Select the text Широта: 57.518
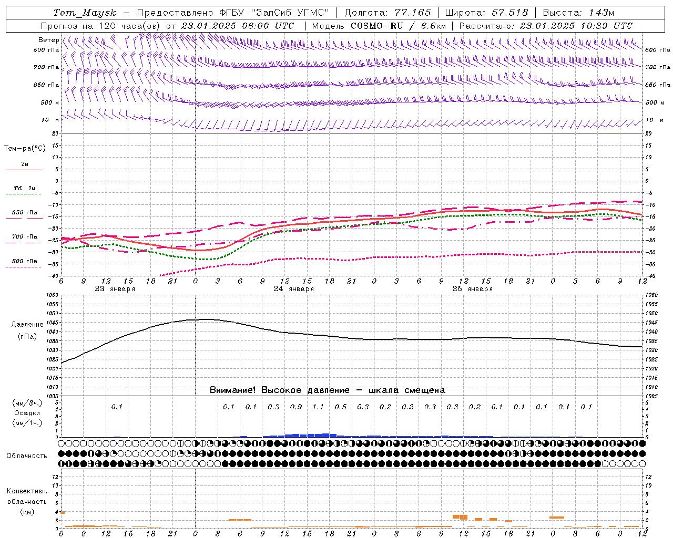The width and height of the screenshot is (673, 538). click(487, 13)
